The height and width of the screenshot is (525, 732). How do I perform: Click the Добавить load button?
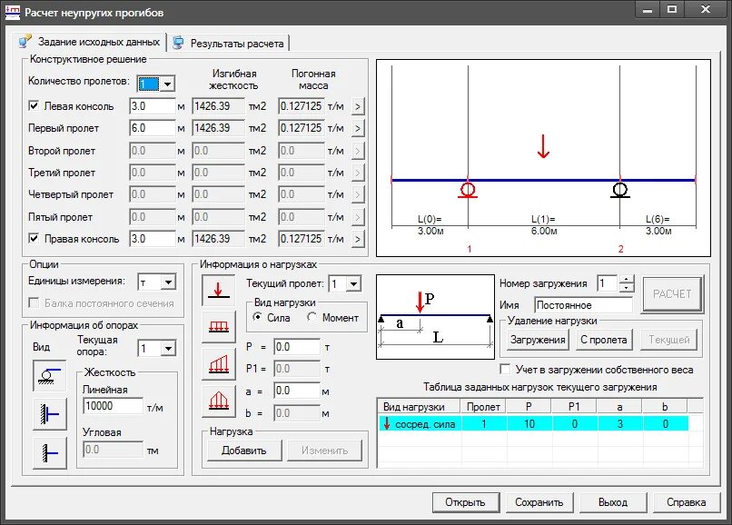click(x=244, y=451)
